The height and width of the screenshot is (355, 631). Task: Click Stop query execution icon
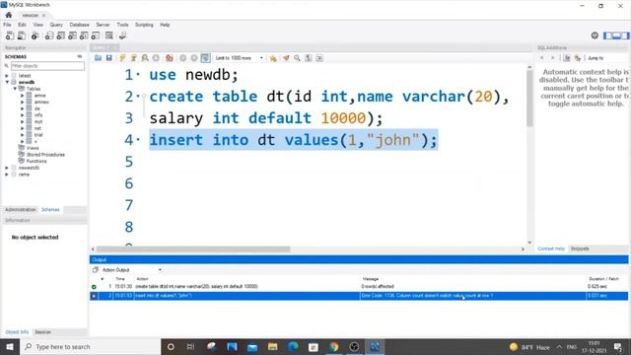[x=156, y=58]
